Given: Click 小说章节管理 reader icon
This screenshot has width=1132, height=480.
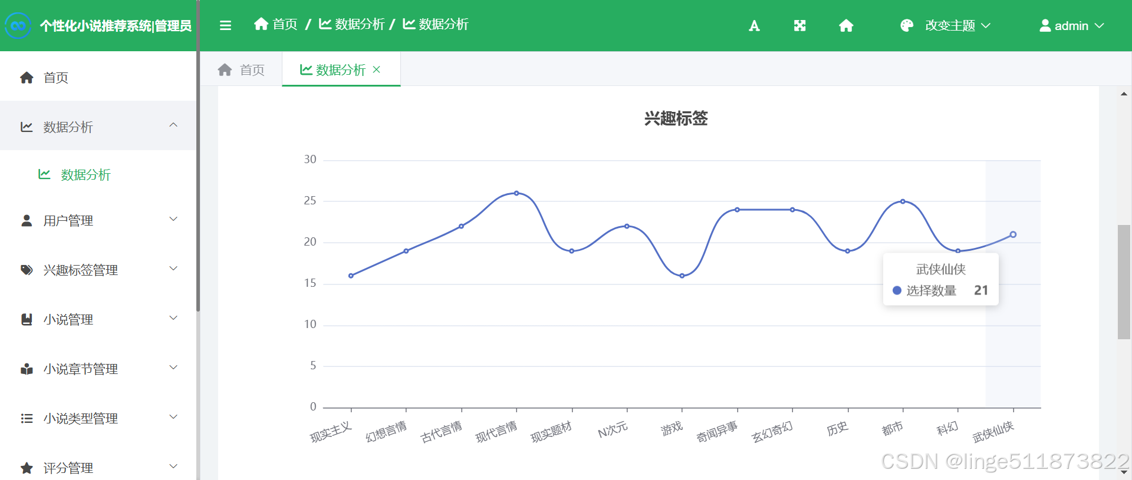Looking at the screenshot, I should [x=27, y=369].
